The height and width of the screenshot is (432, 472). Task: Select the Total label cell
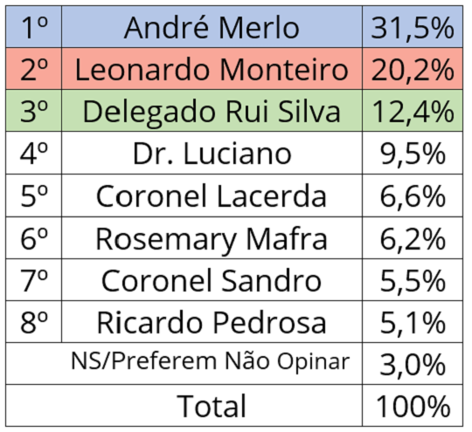pyautogui.click(x=184, y=405)
